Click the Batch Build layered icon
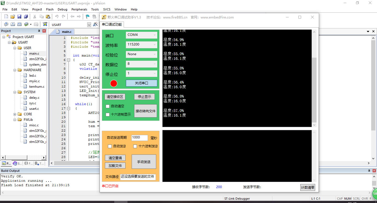 click(26, 24)
